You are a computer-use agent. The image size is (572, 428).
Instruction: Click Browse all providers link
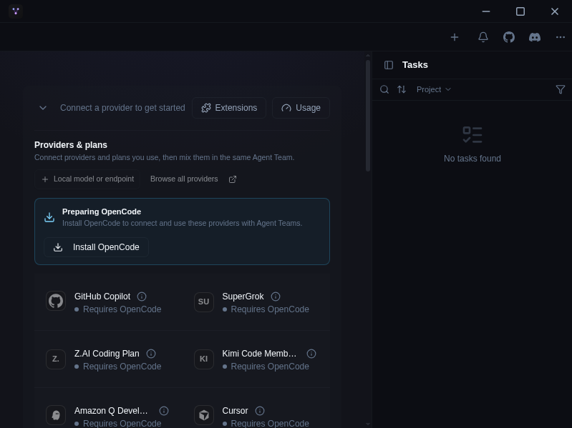[184, 179]
